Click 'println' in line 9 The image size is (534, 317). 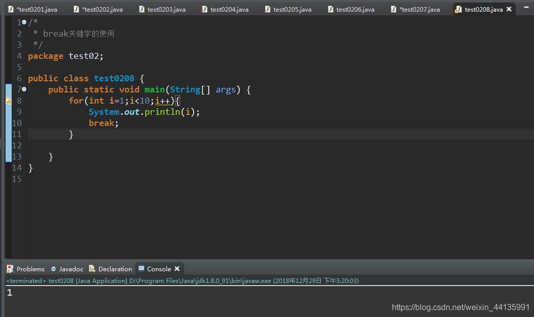coord(162,112)
